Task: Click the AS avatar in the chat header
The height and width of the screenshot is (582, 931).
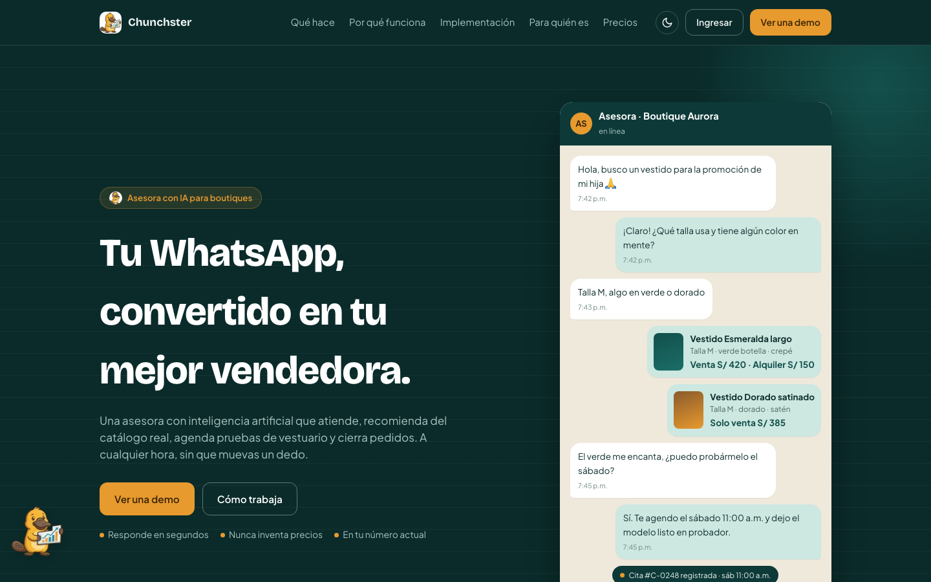Action: pyautogui.click(x=581, y=124)
